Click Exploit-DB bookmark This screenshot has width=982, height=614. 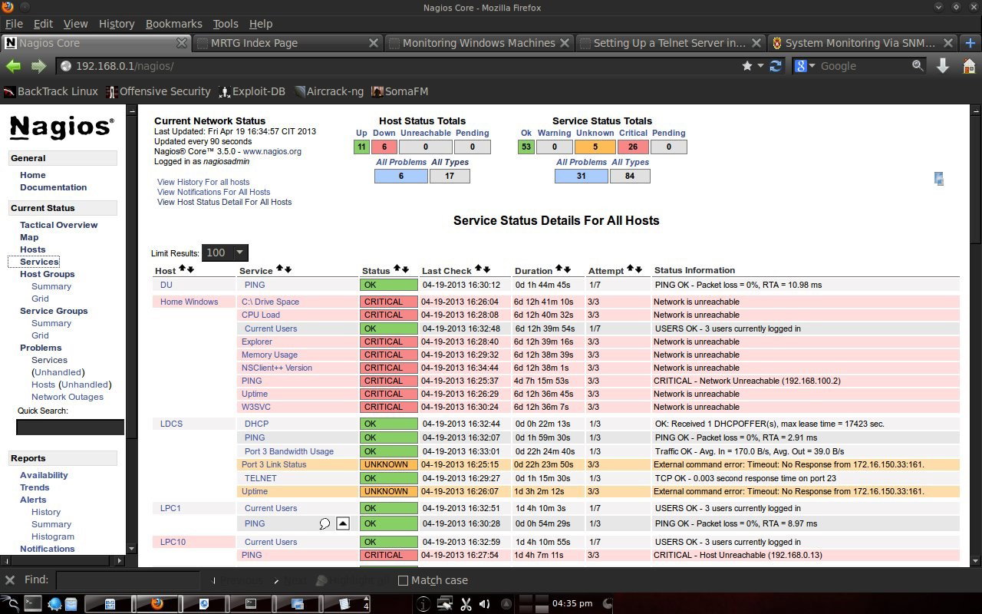click(x=252, y=91)
